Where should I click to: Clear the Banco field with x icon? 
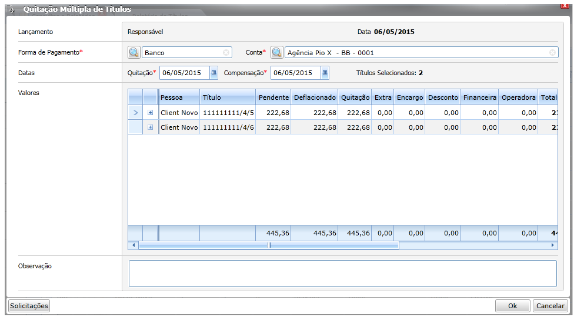tap(226, 53)
